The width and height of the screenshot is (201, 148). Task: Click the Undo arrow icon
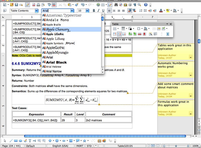click(83, 5)
